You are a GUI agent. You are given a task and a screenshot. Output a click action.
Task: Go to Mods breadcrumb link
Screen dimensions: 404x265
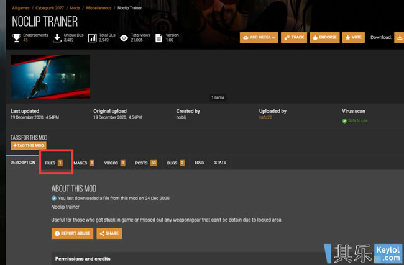point(75,8)
